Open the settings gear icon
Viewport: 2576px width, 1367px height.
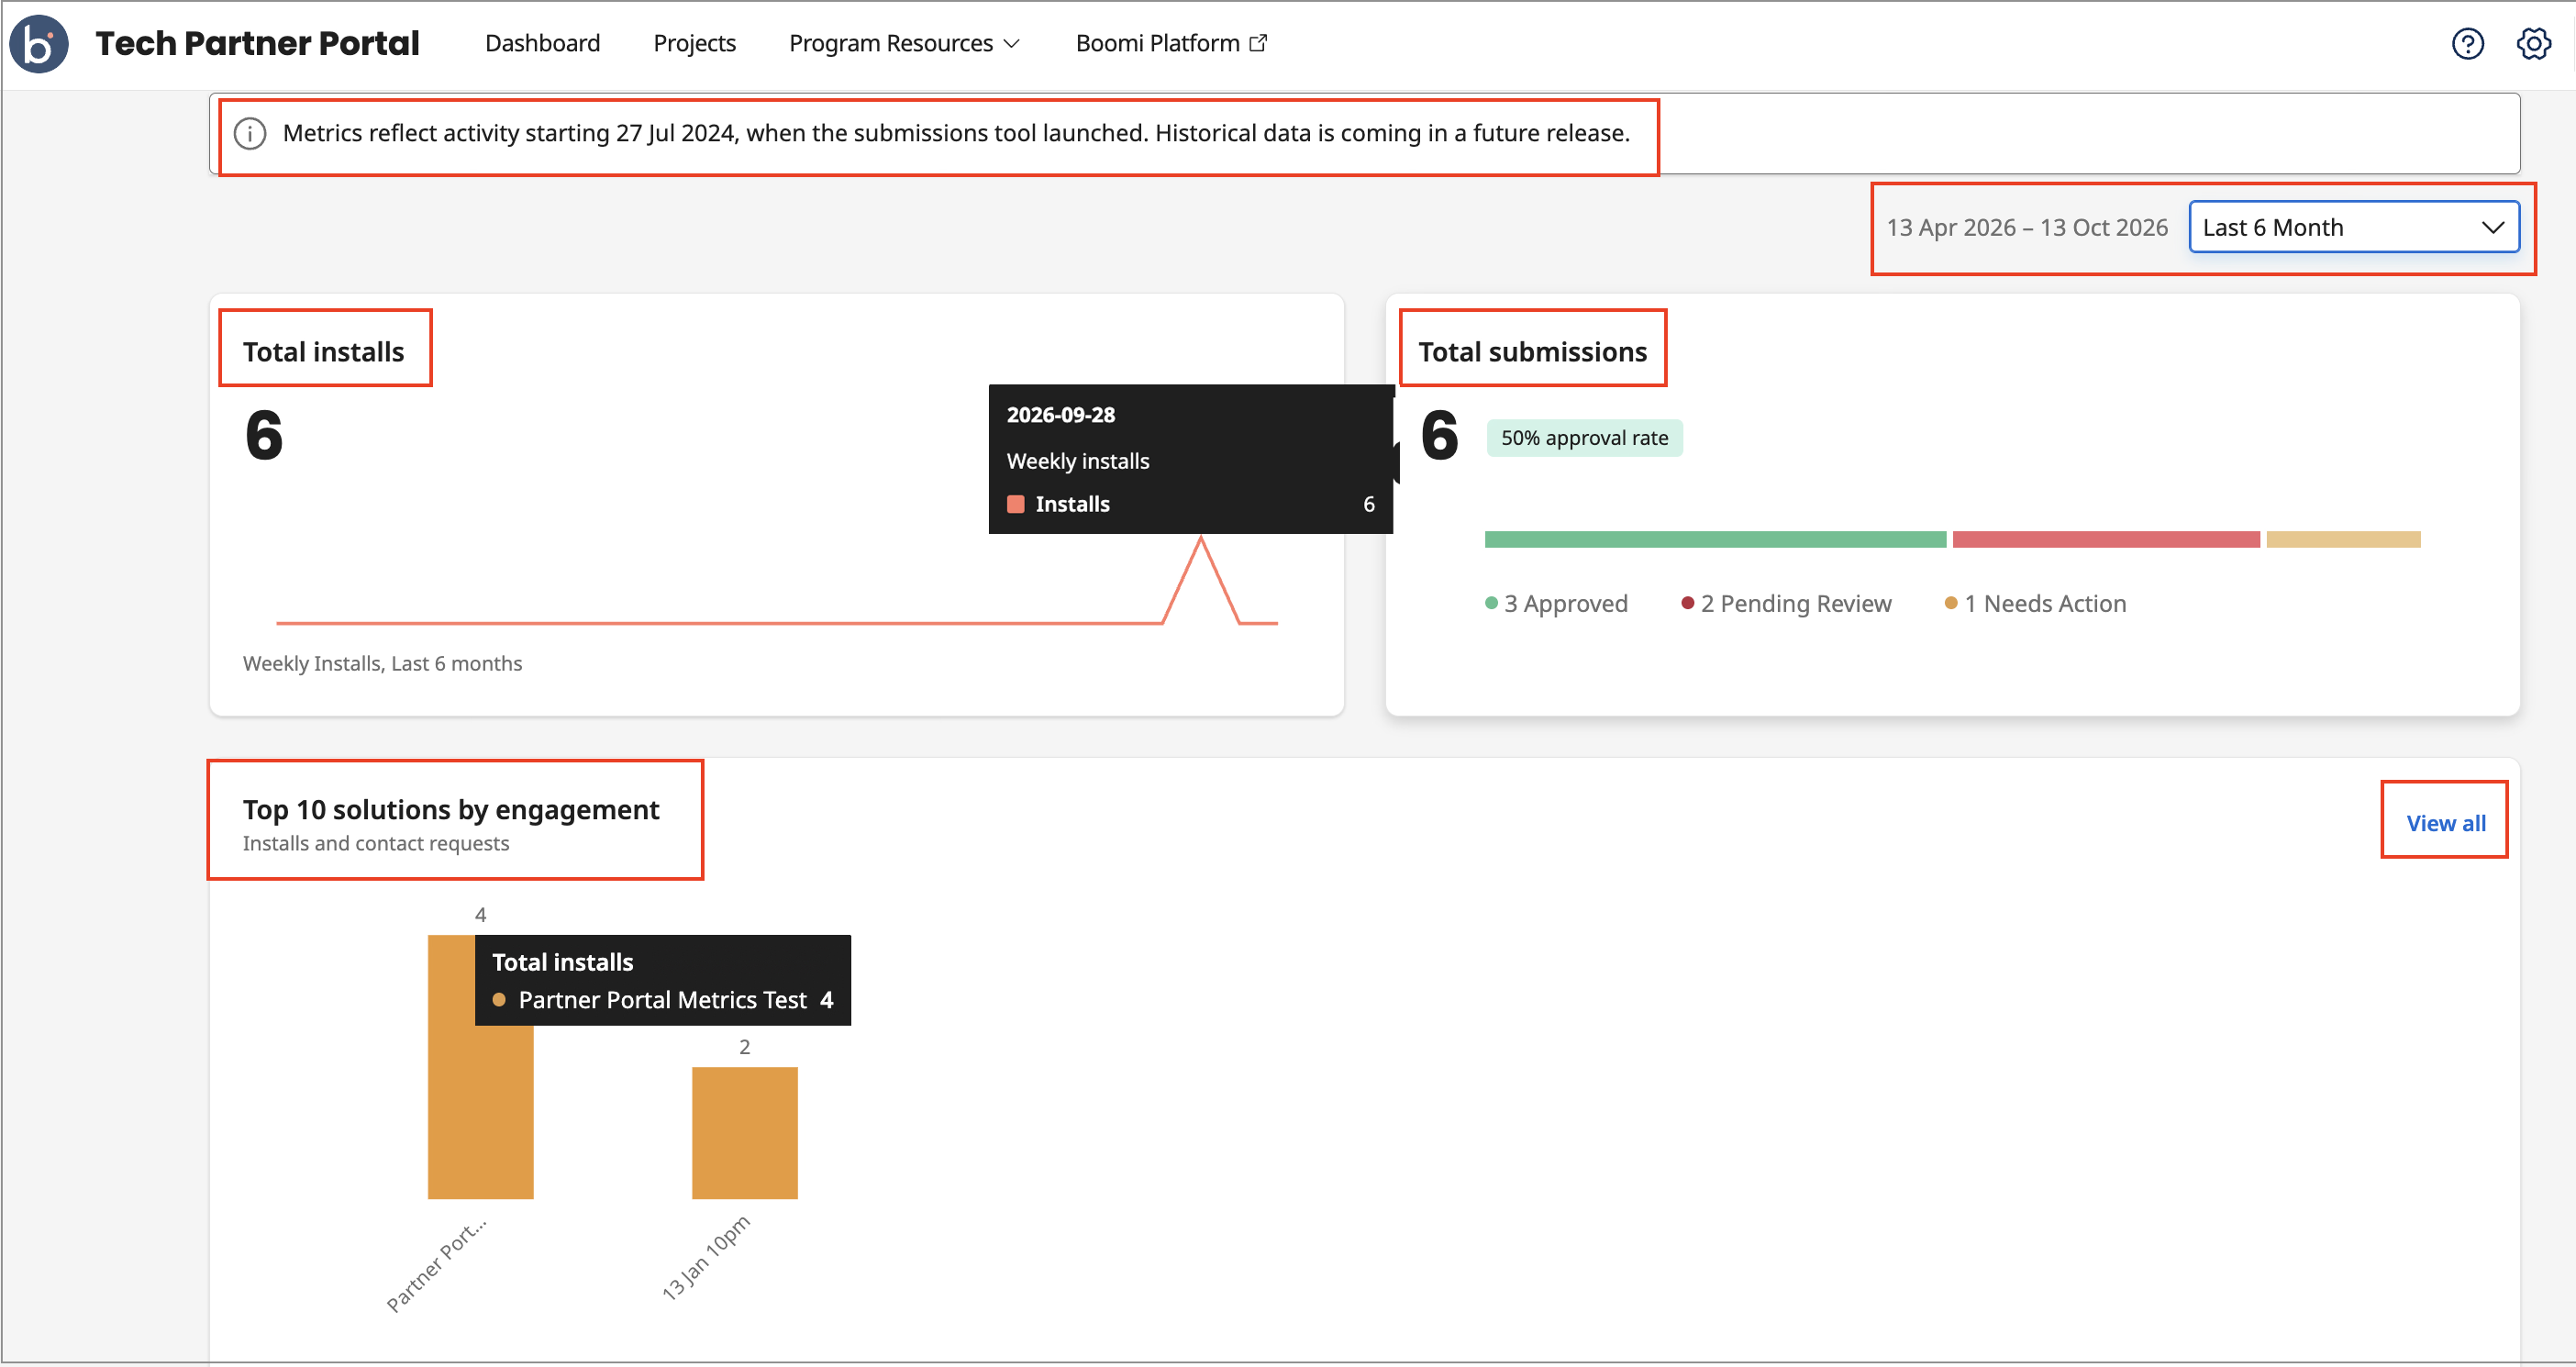(x=2533, y=44)
